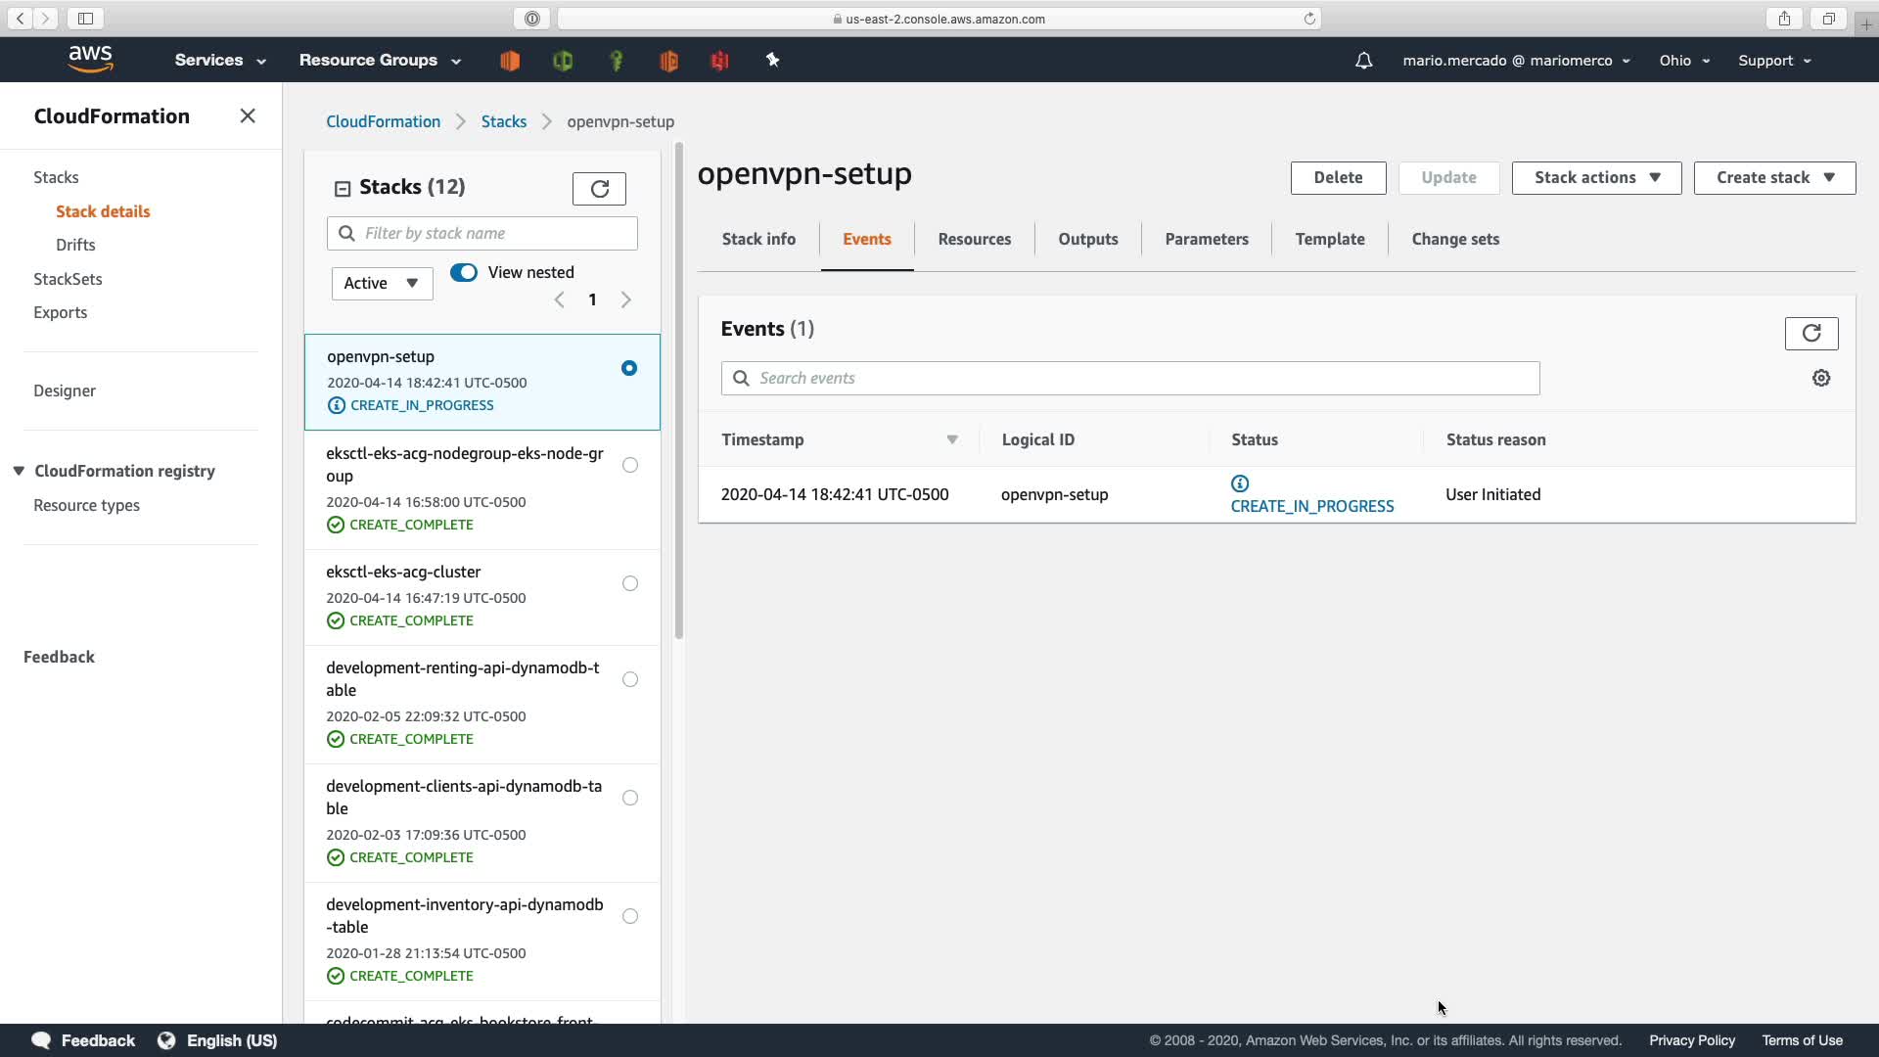Click the Search events field
Screen dimensions: 1879x1057
tap(1130, 379)
